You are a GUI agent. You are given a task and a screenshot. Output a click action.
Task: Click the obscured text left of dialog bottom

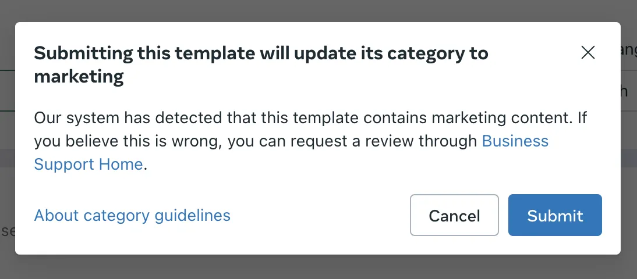[7, 231]
